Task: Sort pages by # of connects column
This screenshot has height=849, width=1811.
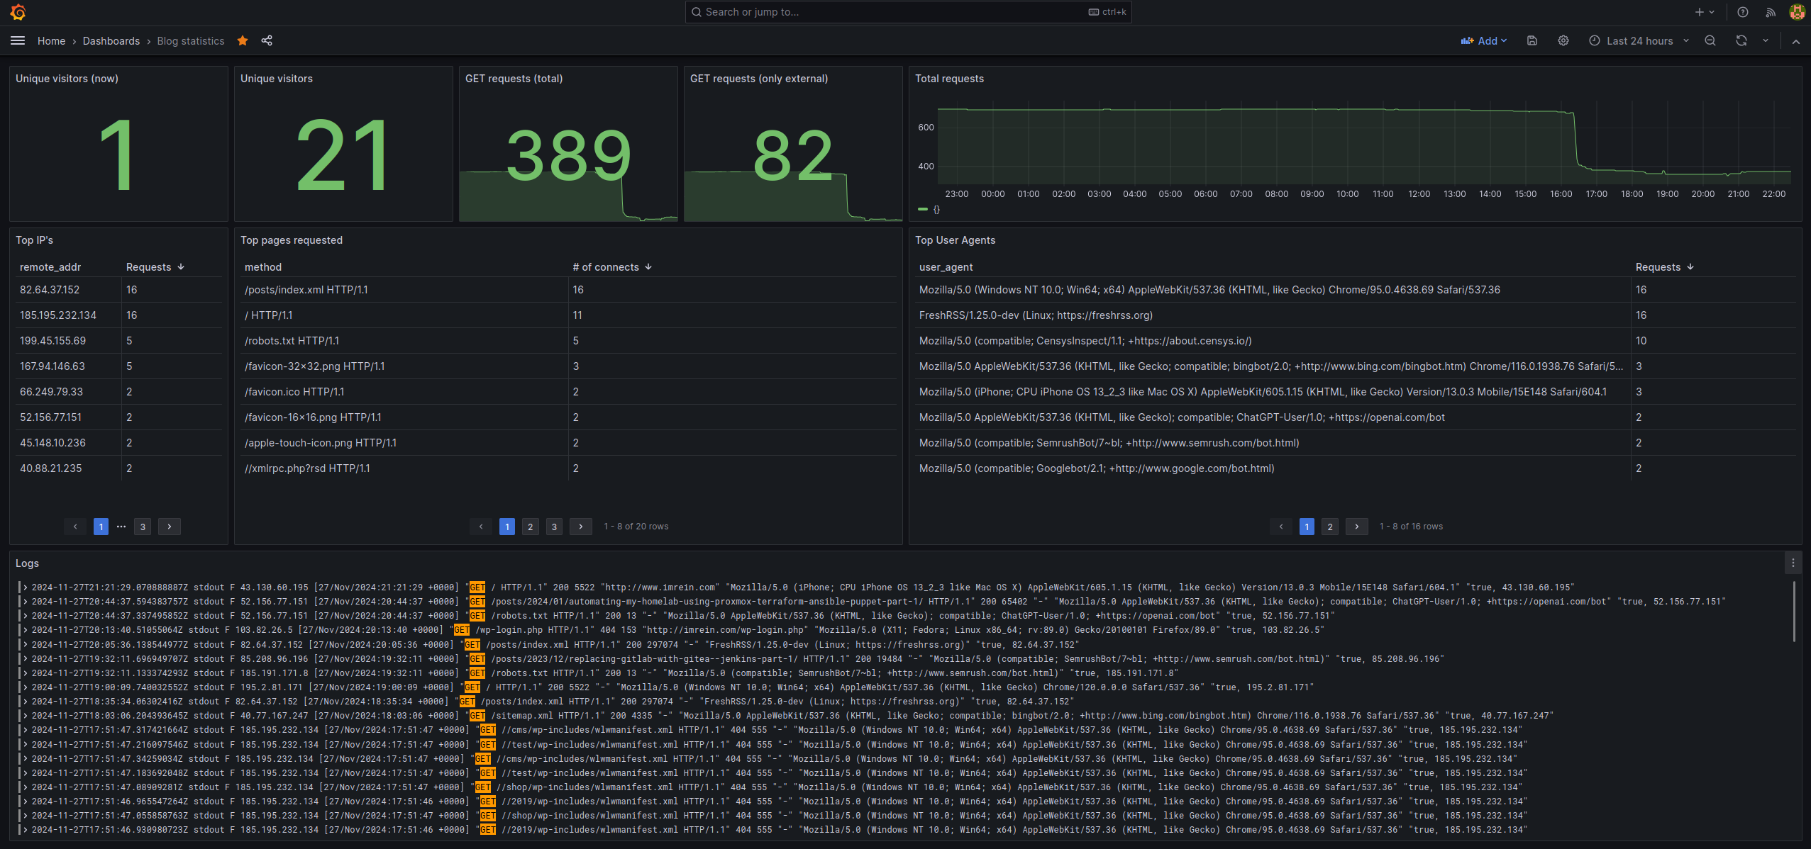Action: click(612, 267)
